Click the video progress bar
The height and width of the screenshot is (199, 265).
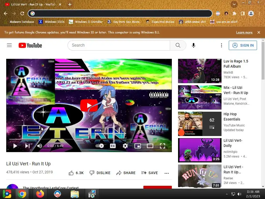point(89,139)
